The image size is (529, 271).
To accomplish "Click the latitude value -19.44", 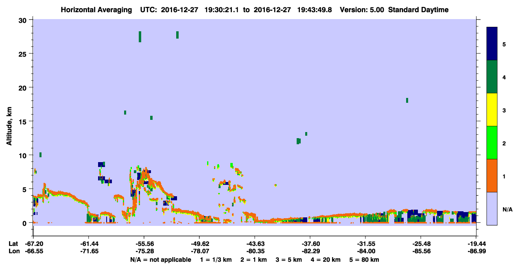I will pos(476,244).
